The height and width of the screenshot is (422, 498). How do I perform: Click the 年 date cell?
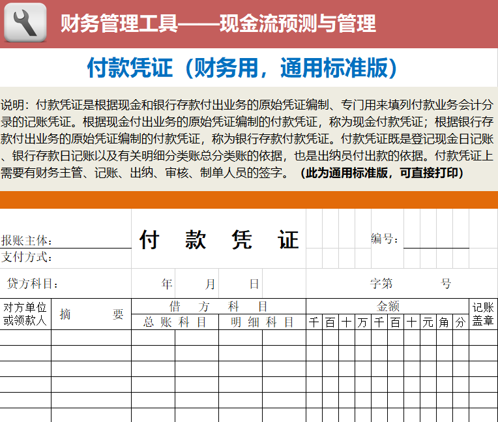click(153, 284)
